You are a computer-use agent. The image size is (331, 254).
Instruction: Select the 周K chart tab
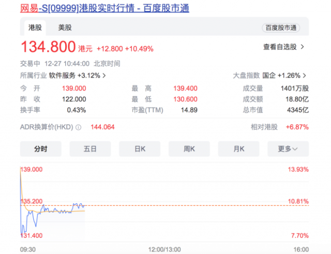tap(189, 149)
